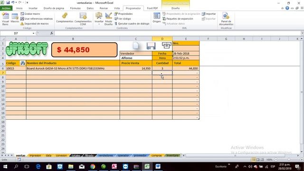304x171 pixels.
Task: Open the Windows Start menu
Action: tap(5, 166)
